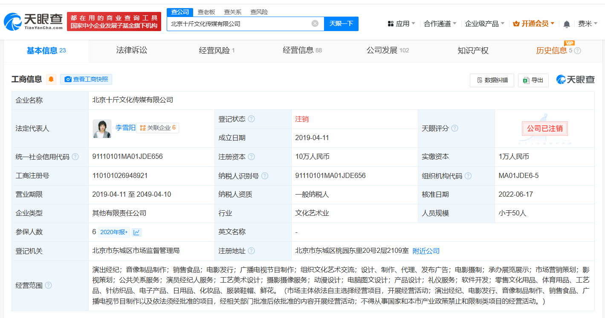This screenshot has width=605, height=318.
Task: Select address 北京市东城区桃园东里20号2层2109室
Action: point(352,251)
